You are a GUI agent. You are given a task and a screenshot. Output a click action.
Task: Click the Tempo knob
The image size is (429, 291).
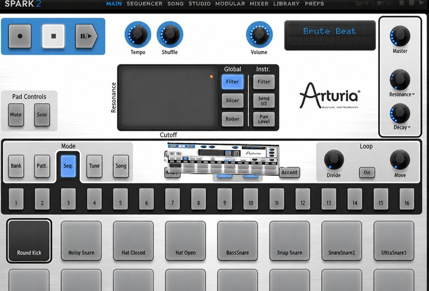pos(138,34)
